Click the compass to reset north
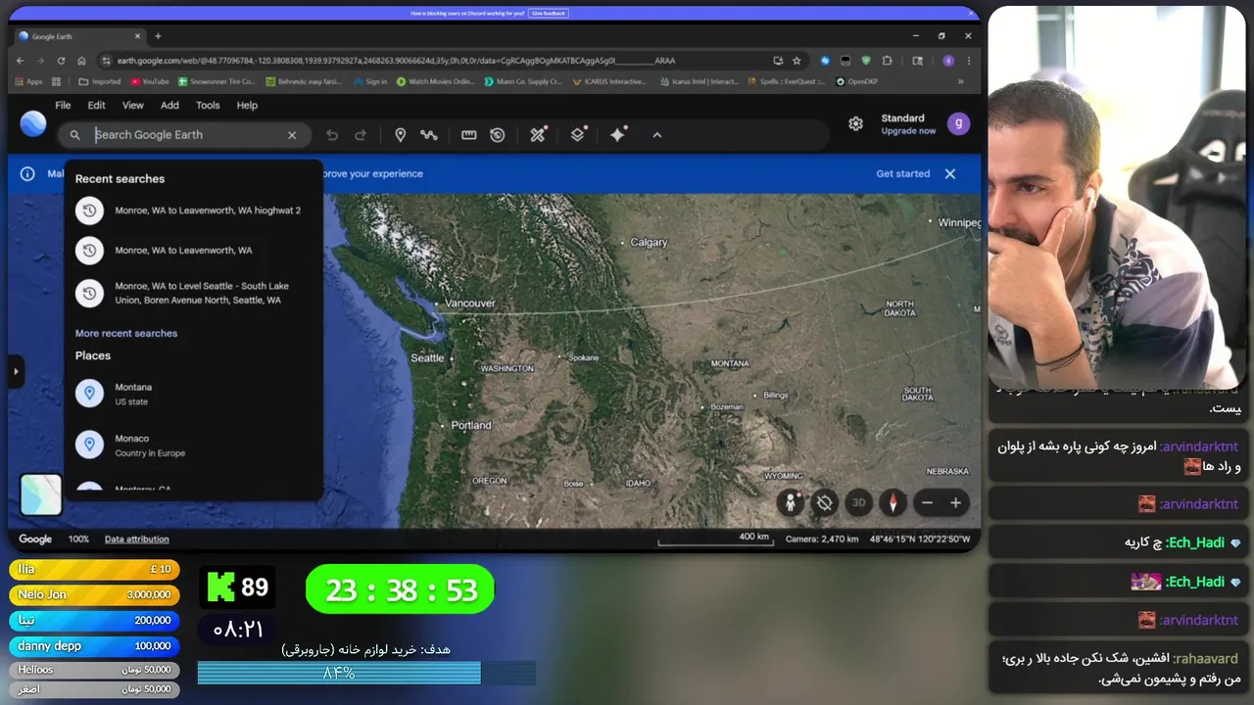The height and width of the screenshot is (705, 1254). 892,503
